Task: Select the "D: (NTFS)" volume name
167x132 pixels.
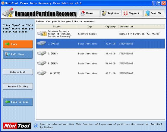Action: tap(53, 54)
